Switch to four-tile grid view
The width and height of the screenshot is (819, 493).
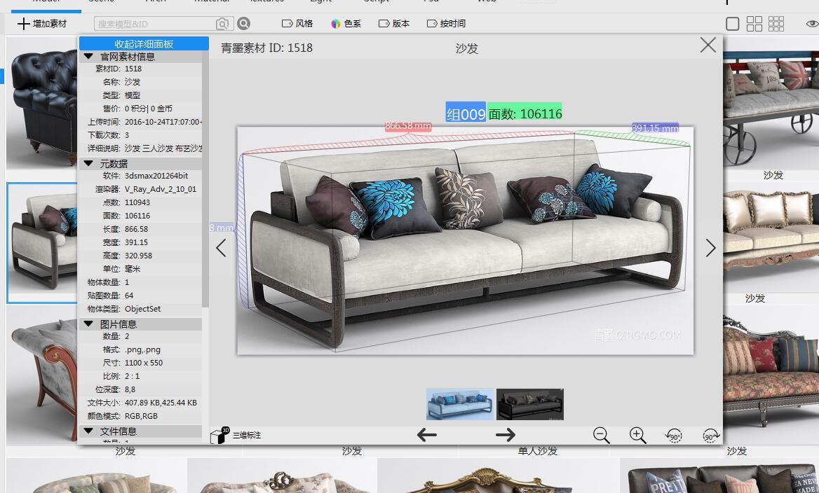[754, 24]
